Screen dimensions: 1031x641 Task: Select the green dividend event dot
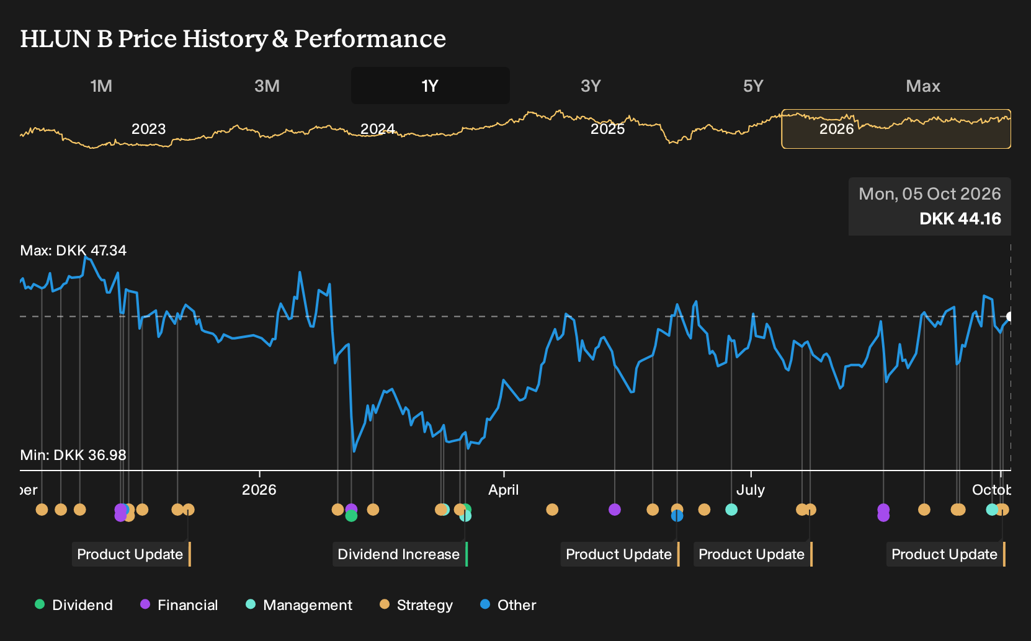pos(351,516)
